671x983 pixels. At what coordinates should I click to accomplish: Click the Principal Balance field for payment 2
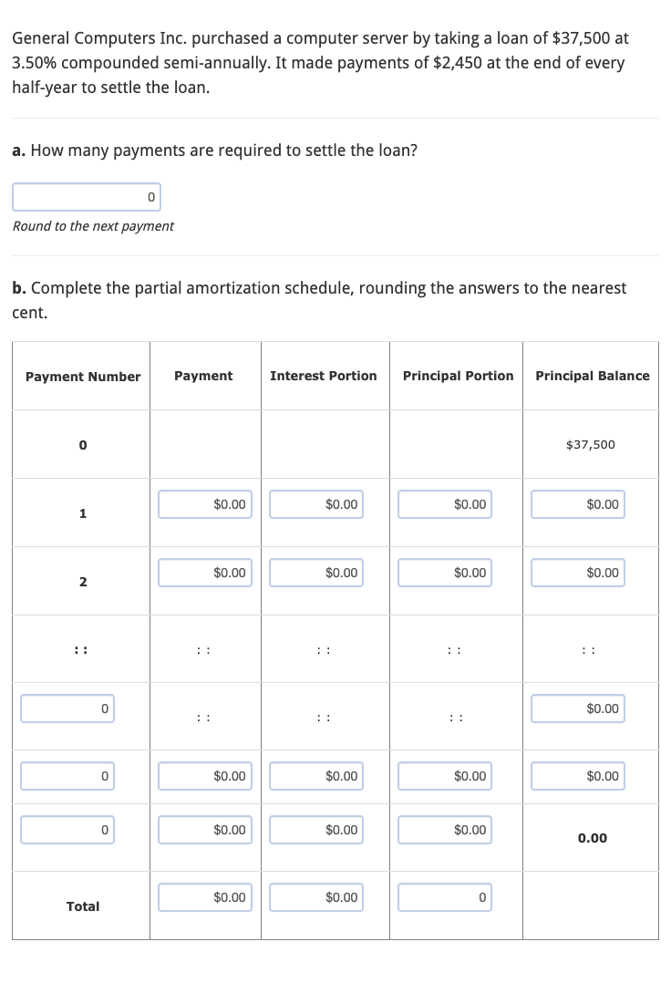point(577,573)
